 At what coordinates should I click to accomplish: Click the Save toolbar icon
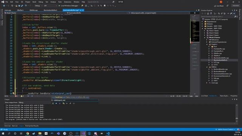pyautogui.click(x=19, y=6)
